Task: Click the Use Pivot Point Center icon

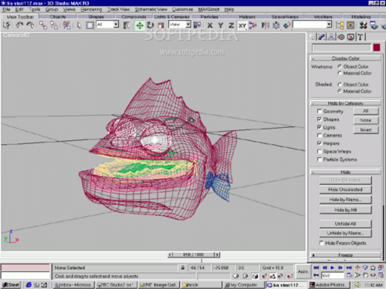Action: coord(197,25)
